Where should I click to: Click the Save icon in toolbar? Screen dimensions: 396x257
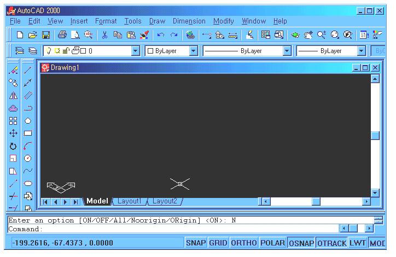point(46,35)
